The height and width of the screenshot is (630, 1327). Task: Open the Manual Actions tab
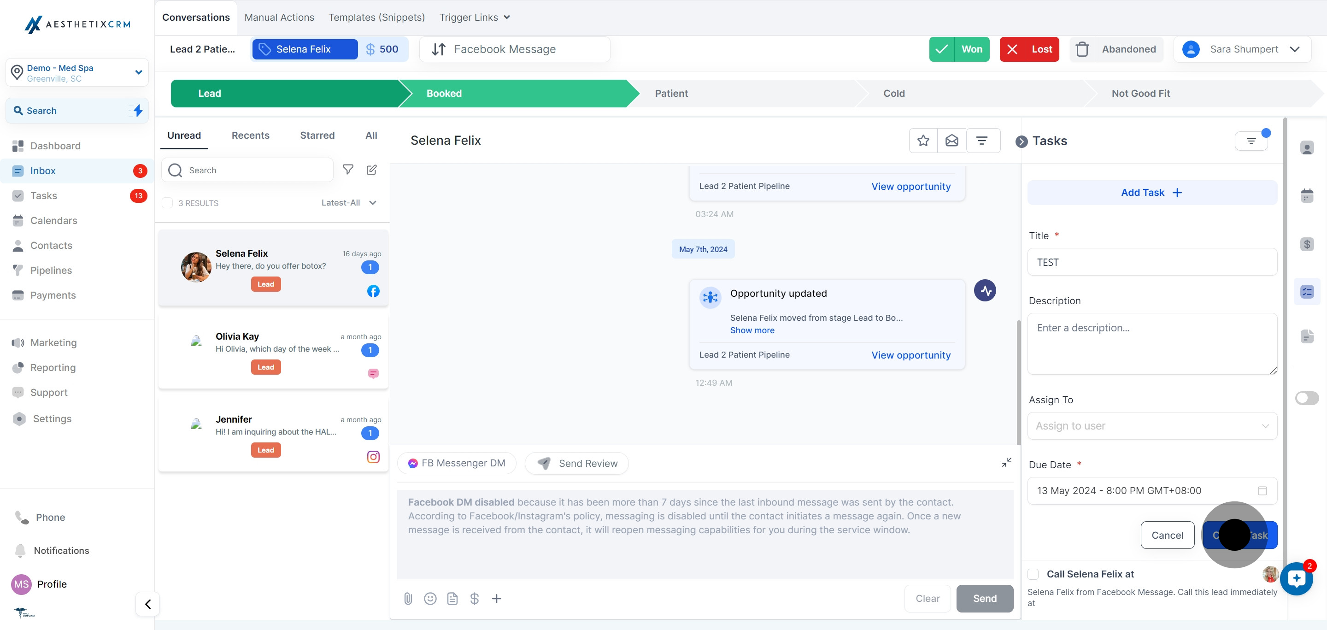click(x=279, y=18)
